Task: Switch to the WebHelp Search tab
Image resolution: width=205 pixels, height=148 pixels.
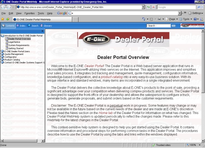Action: [x=33, y=25]
